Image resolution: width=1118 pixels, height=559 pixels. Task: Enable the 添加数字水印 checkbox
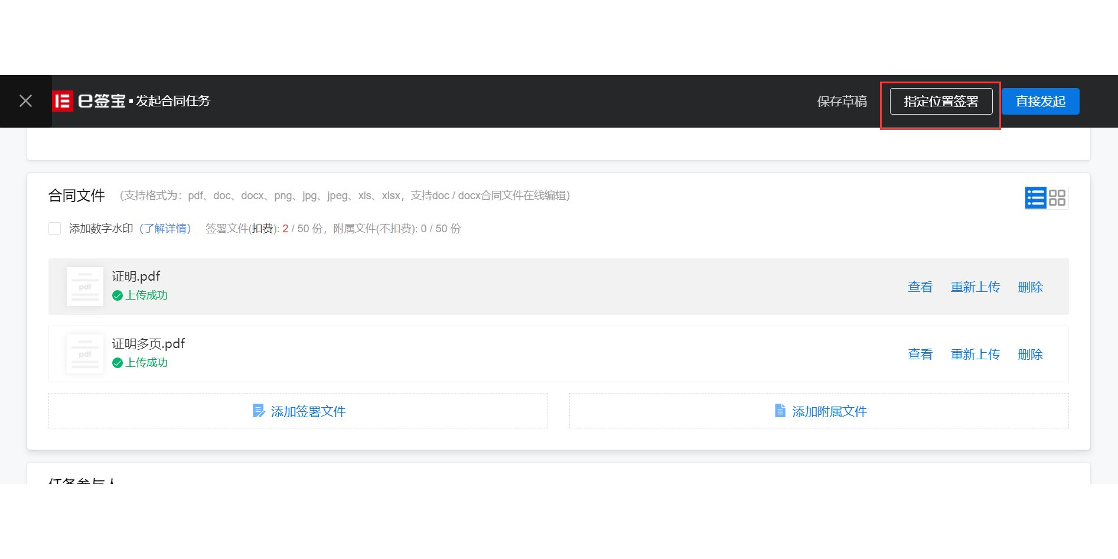(x=54, y=228)
